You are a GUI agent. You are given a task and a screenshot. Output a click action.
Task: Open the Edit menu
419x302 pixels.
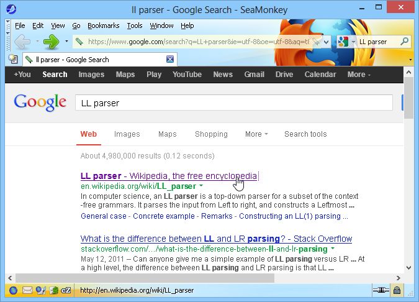[38, 25]
